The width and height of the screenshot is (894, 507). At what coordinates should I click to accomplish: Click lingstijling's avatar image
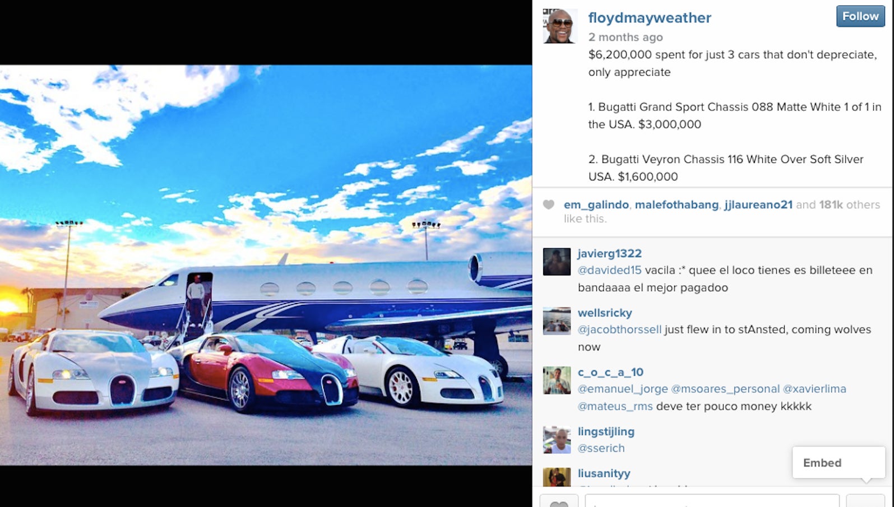(557, 440)
